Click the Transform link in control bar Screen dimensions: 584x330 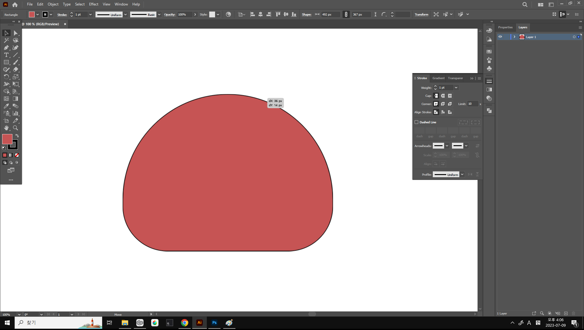tap(421, 15)
